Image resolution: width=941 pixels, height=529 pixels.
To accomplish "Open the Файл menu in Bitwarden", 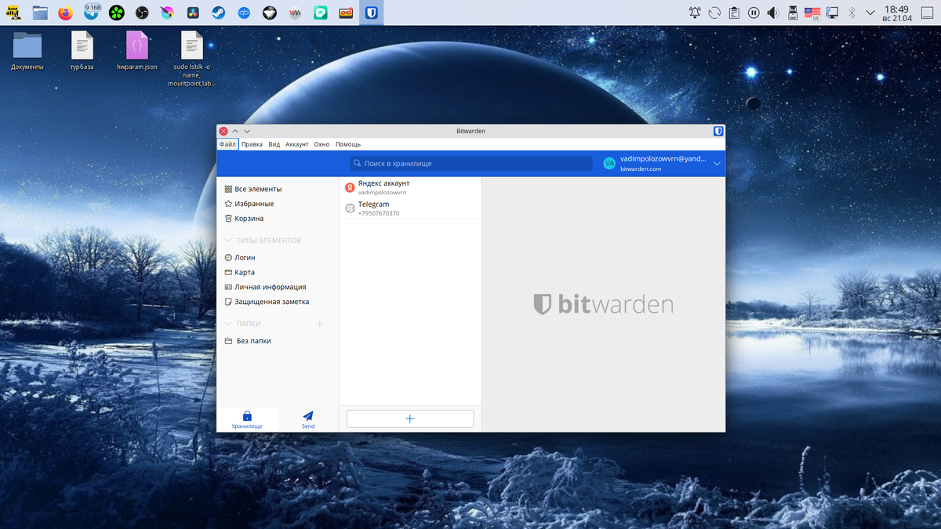I will [x=227, y=144].
